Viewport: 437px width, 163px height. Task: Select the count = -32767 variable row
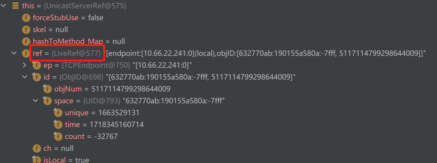pos(91,137)
